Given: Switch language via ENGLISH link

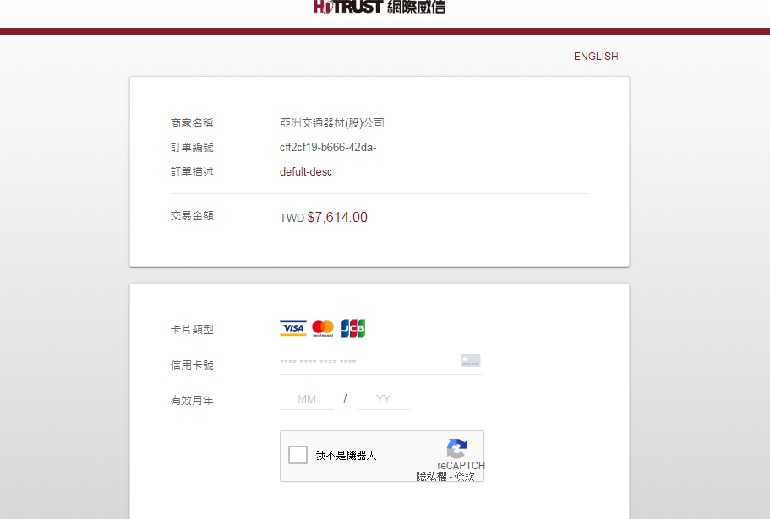Looking at the screenshot, I should [596, 57].
